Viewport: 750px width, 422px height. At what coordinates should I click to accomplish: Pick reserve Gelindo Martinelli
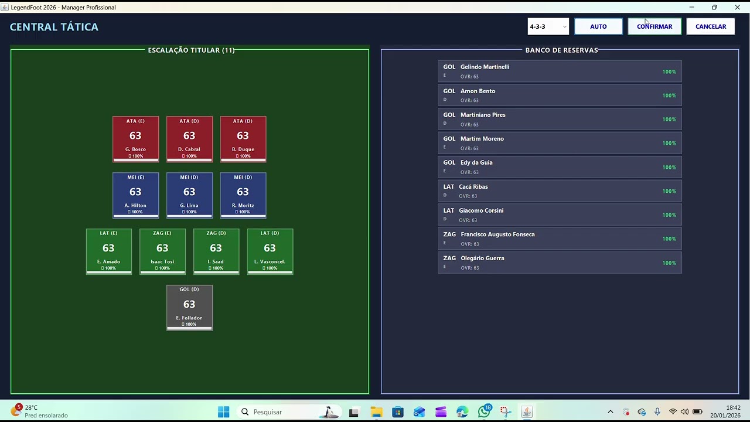click(560, 72)
